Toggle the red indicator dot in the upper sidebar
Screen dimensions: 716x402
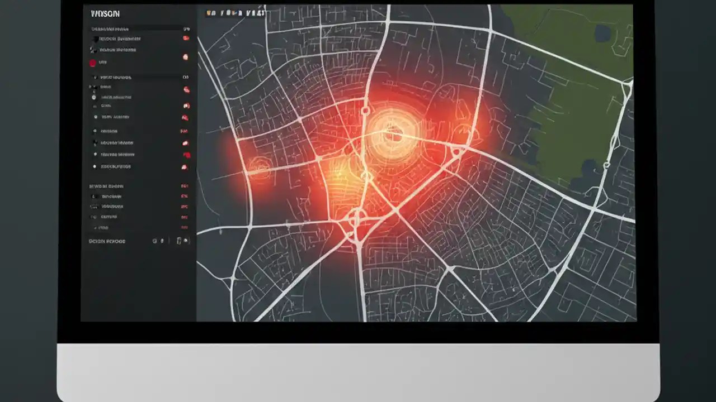[93, 62]
